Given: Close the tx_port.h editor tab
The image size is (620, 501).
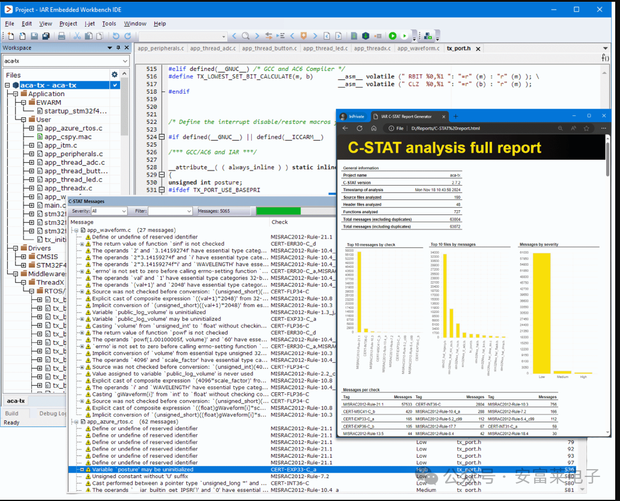Looking at the screenshot, I should coord(478,49).
